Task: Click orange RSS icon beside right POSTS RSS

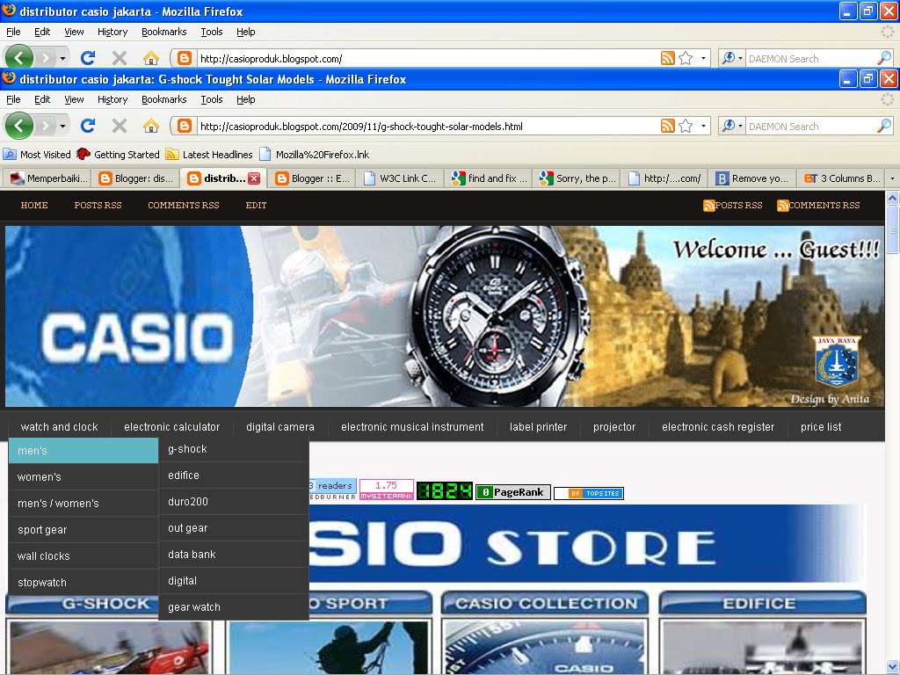Action: (x=709, y=206)
